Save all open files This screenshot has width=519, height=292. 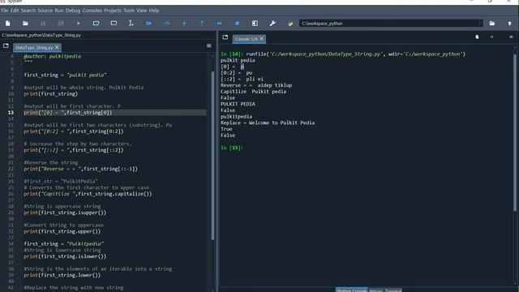pos(61,24)
